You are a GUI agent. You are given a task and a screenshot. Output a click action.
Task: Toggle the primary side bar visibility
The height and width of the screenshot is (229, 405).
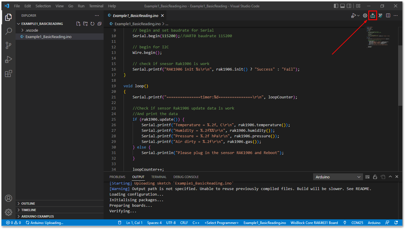tap(336, 6)
